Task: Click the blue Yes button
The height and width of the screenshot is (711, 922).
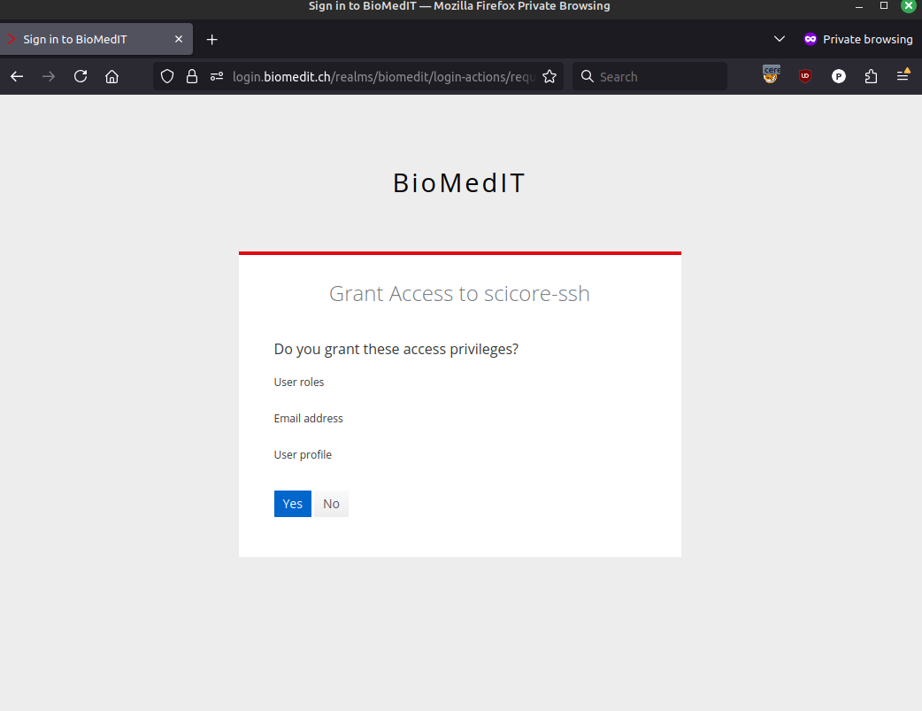Action: tap(292, 504)
